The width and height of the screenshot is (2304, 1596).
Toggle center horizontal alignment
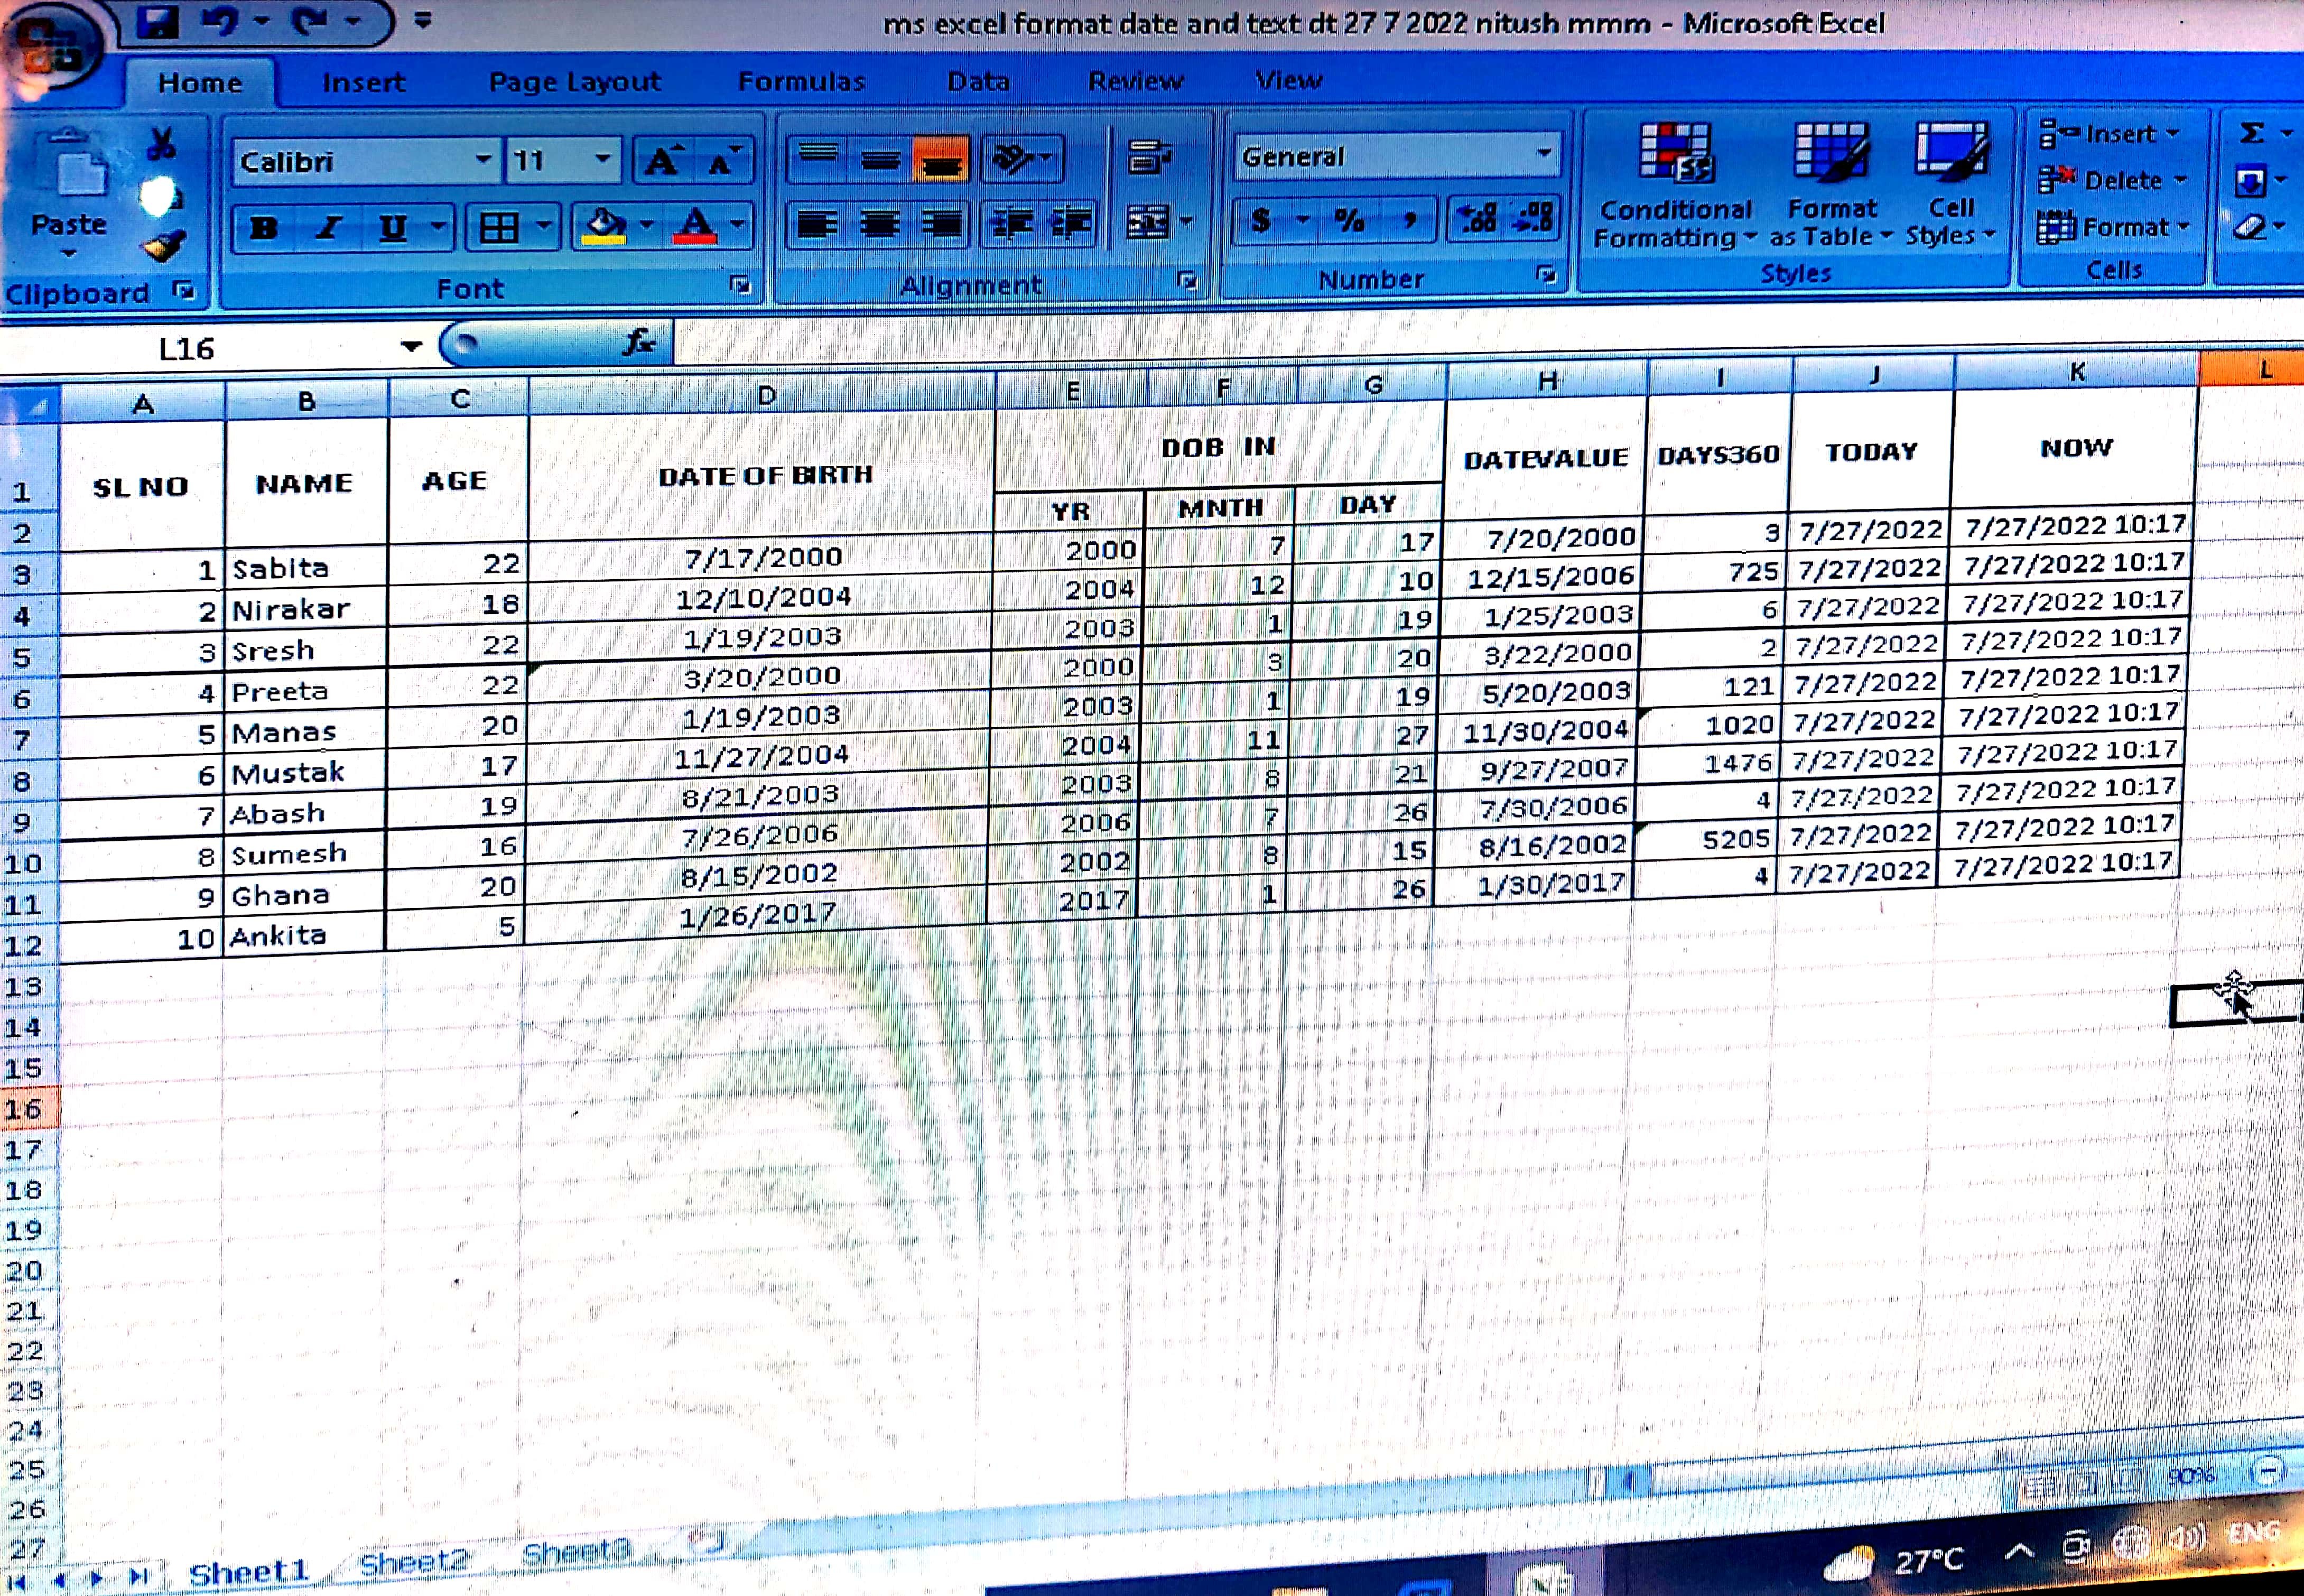point(879,224)
